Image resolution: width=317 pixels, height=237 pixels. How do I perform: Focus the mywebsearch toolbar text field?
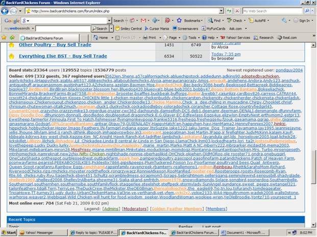63,28
